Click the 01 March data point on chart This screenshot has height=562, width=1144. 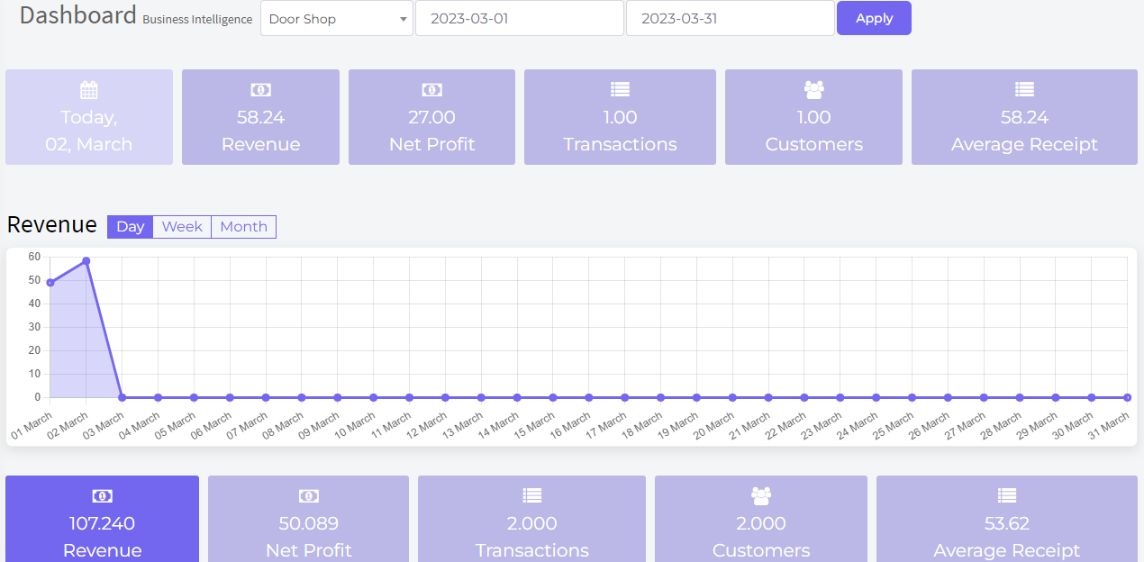[50, 283]
